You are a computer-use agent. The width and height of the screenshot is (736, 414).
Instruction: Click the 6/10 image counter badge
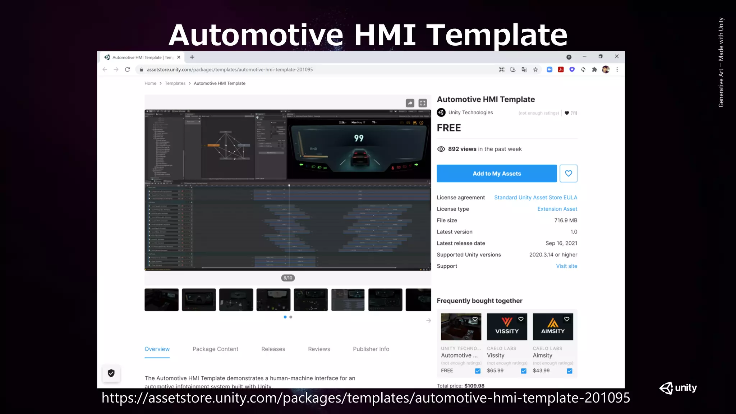(288, 278)
